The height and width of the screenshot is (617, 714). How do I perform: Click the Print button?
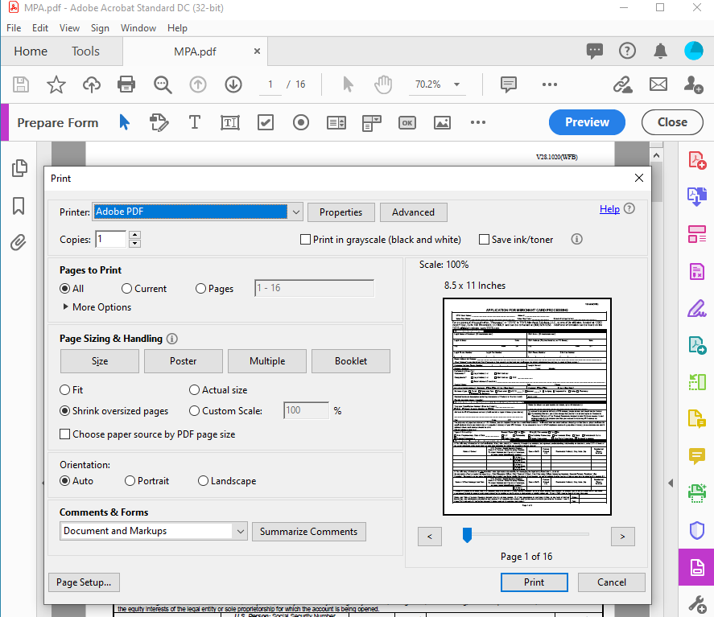534,582
